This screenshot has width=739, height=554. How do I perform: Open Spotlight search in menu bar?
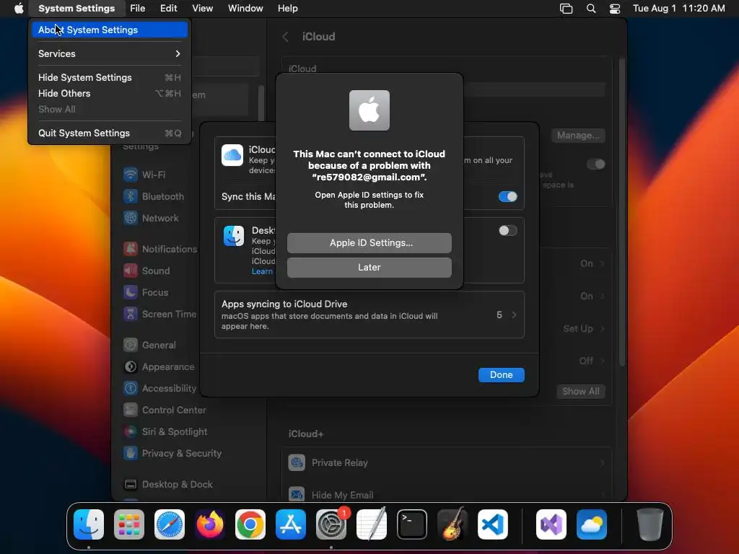point(591,9)
